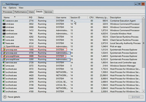Select the 'Container Execution Agent' description

coord(123,21)
